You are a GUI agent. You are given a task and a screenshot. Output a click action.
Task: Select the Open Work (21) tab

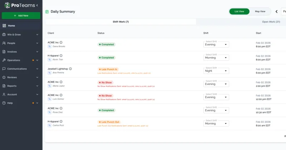coord(271,22)
